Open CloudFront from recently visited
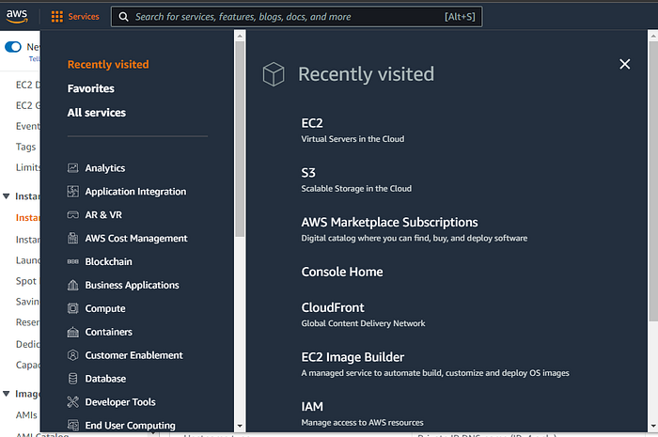 point(333,307)
